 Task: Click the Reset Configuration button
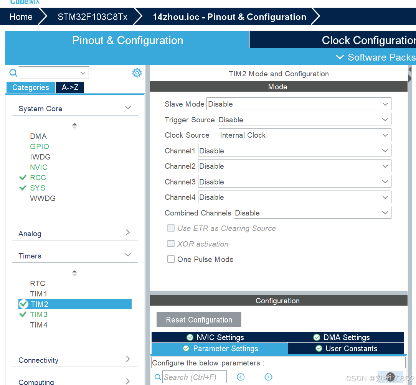click(x=199, y=319)
